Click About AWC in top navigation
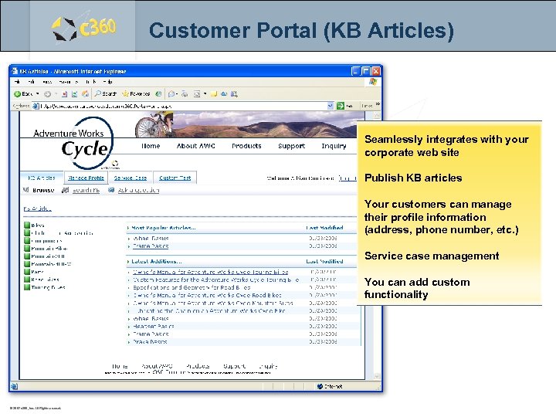Viewport: 556px width, 417px height. point(195,146)
